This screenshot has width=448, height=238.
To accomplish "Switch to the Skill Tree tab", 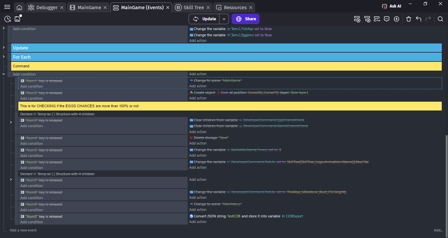I will (193, 8).
